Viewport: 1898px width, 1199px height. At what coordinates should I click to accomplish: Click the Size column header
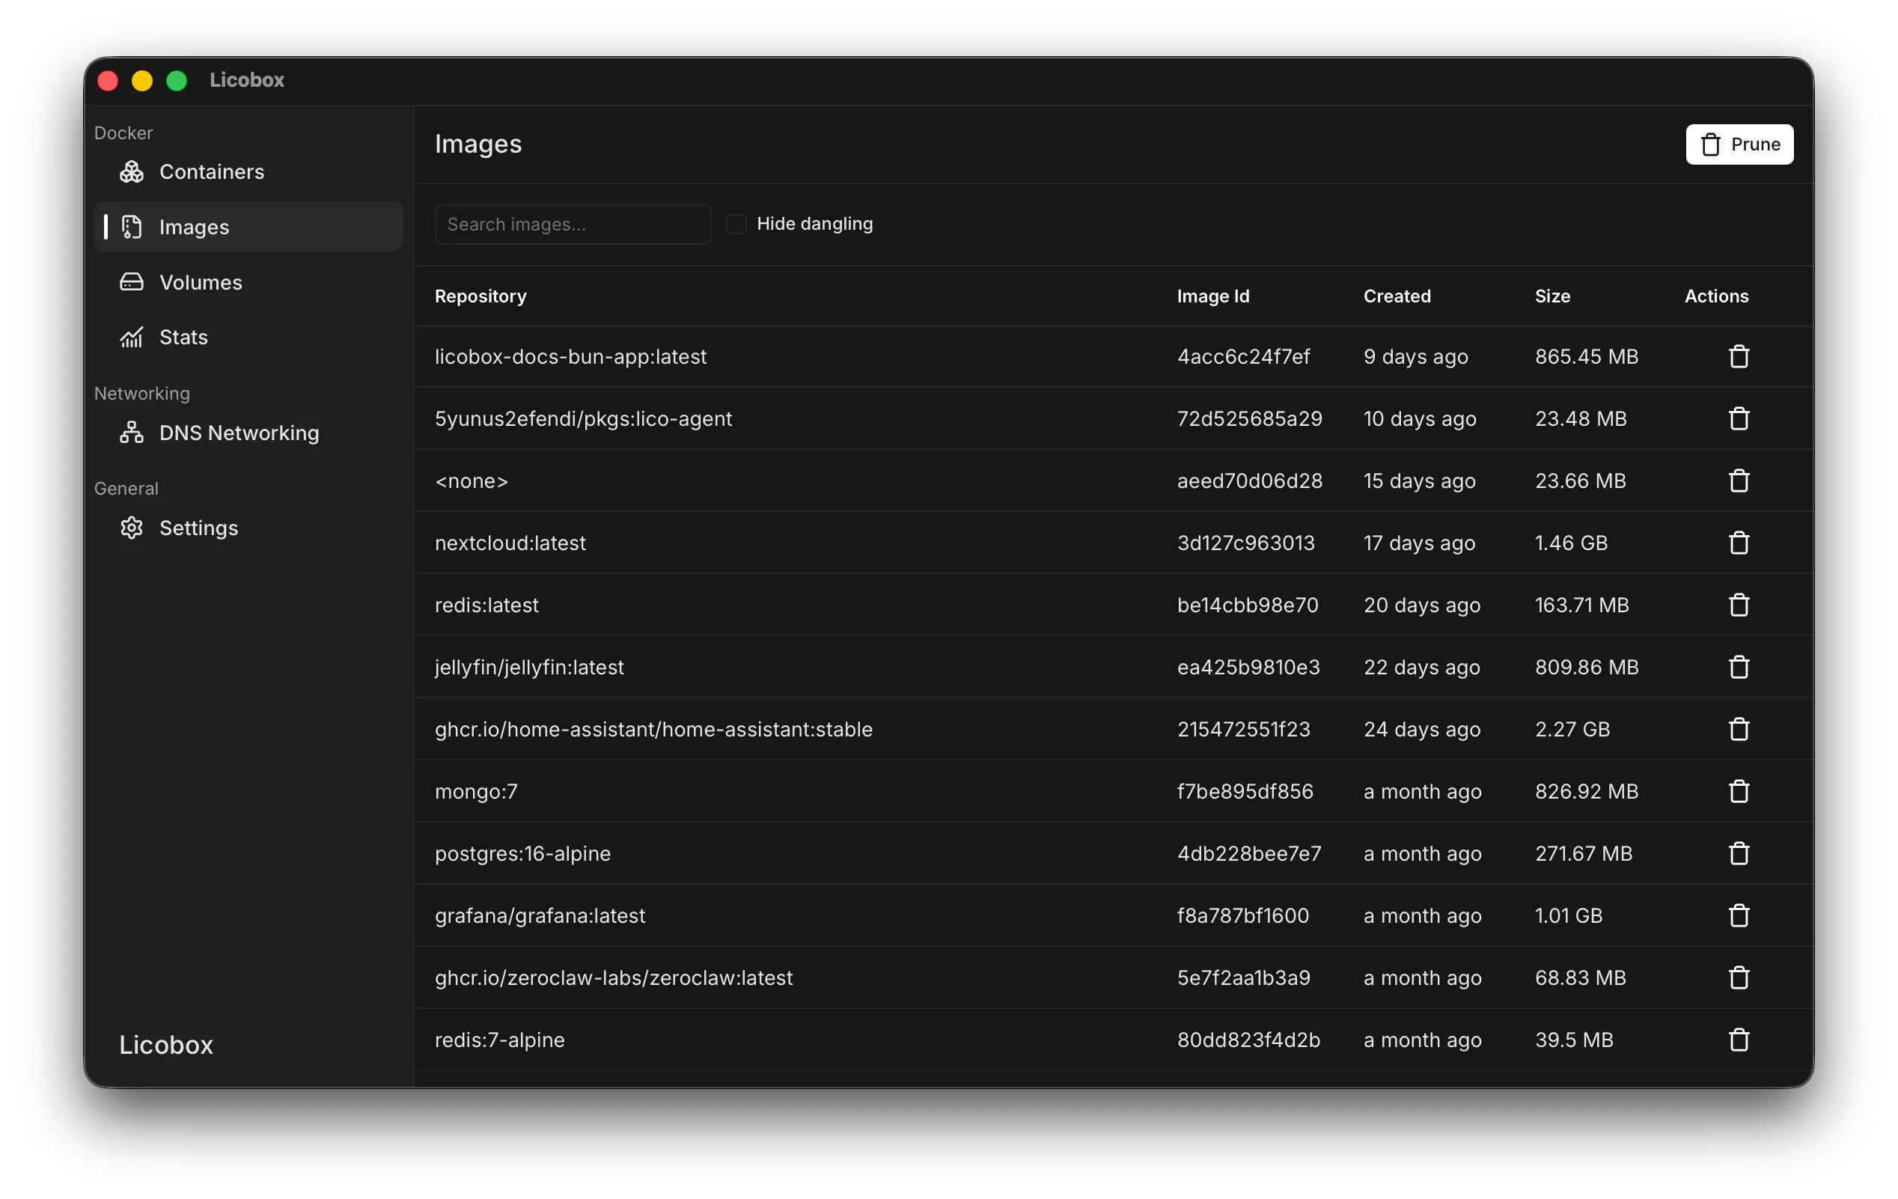(1552, 296)
